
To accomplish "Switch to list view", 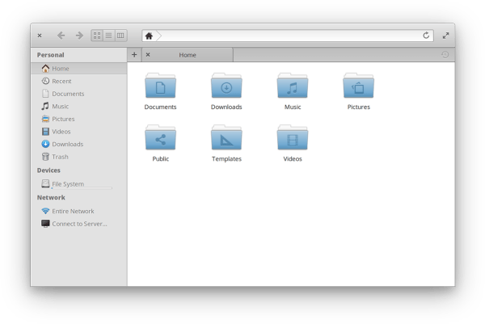I will (x=108, y=36).
